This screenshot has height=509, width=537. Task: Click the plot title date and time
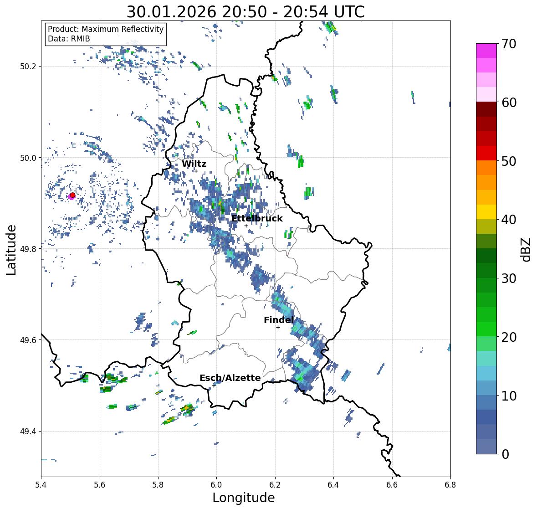tap(245, 12)
